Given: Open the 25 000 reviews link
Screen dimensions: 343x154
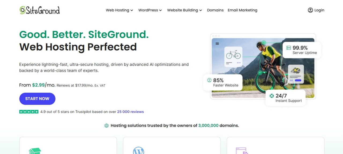Looking at the screenshot, I should click(x=130, y=112).
